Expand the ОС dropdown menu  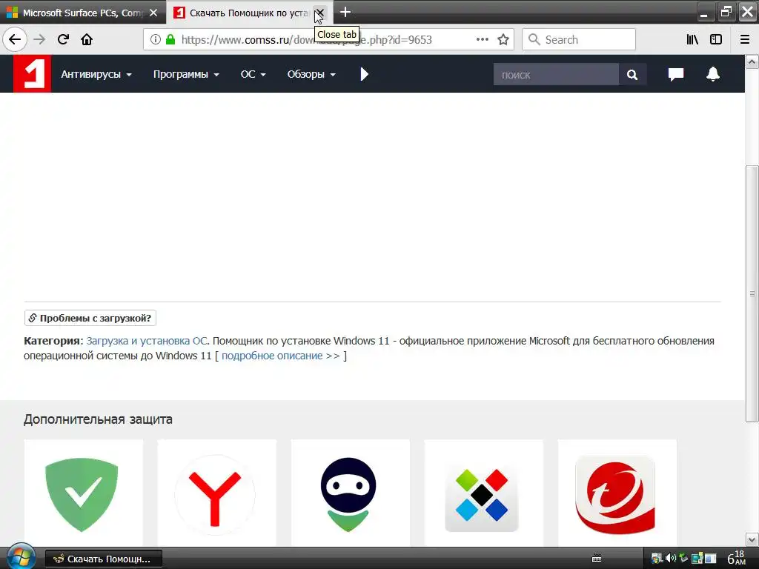point(253,74)
